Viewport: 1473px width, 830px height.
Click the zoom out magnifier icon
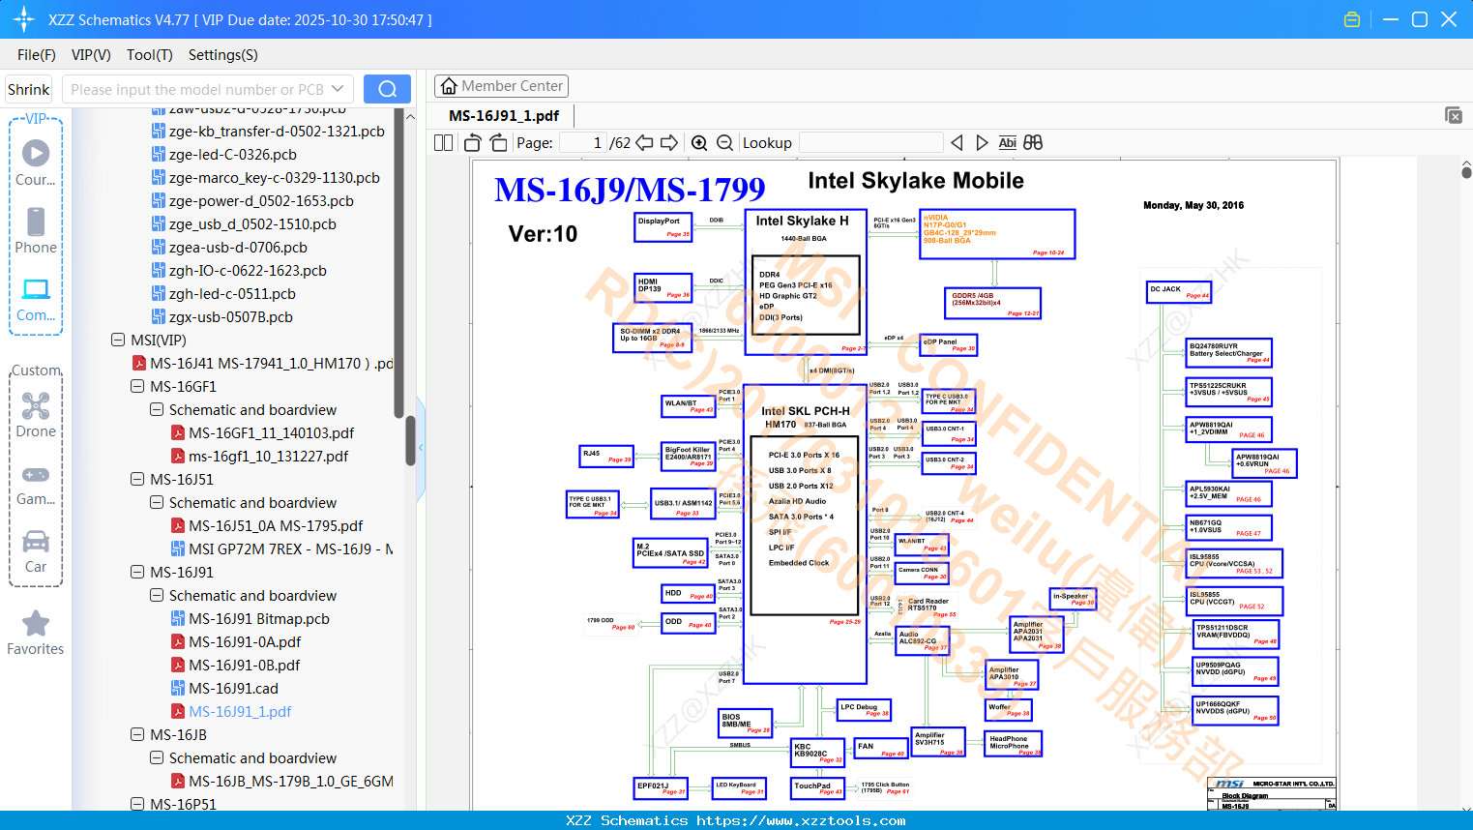(725, 143)
